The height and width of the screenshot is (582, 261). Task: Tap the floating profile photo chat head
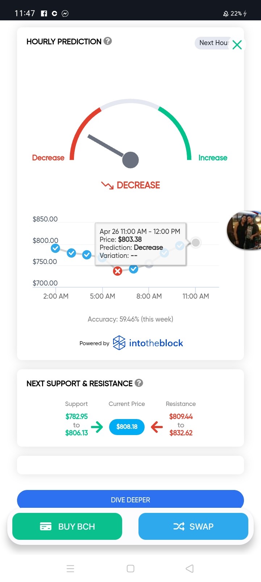pos(244,230)
